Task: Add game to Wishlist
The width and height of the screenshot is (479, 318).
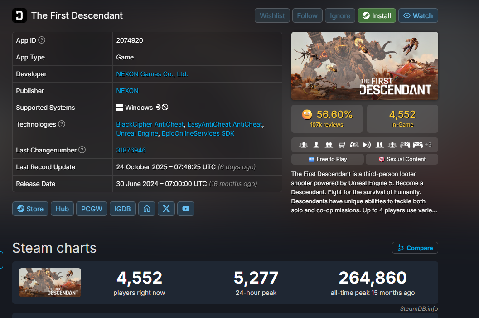Action: 272,15
